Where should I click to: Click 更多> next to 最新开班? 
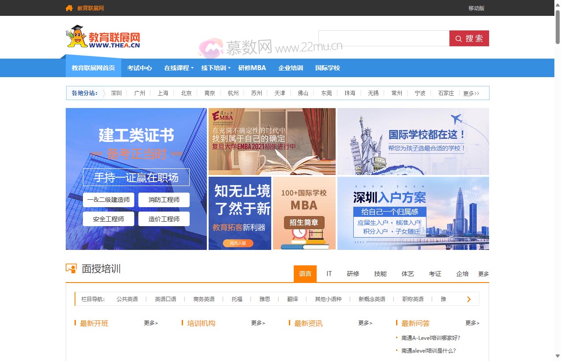click(150, 323)
